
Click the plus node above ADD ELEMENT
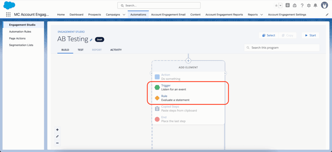pyautogui.click(x=188, y=61)
